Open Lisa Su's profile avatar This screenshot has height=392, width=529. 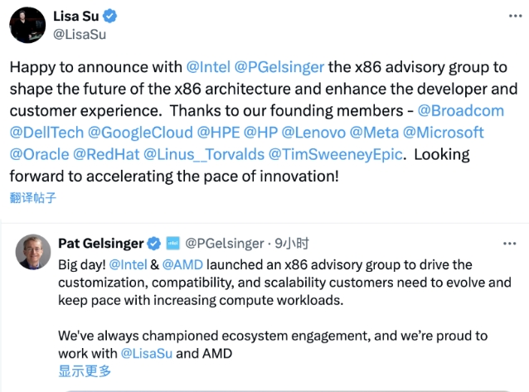(x=27, y=25)
